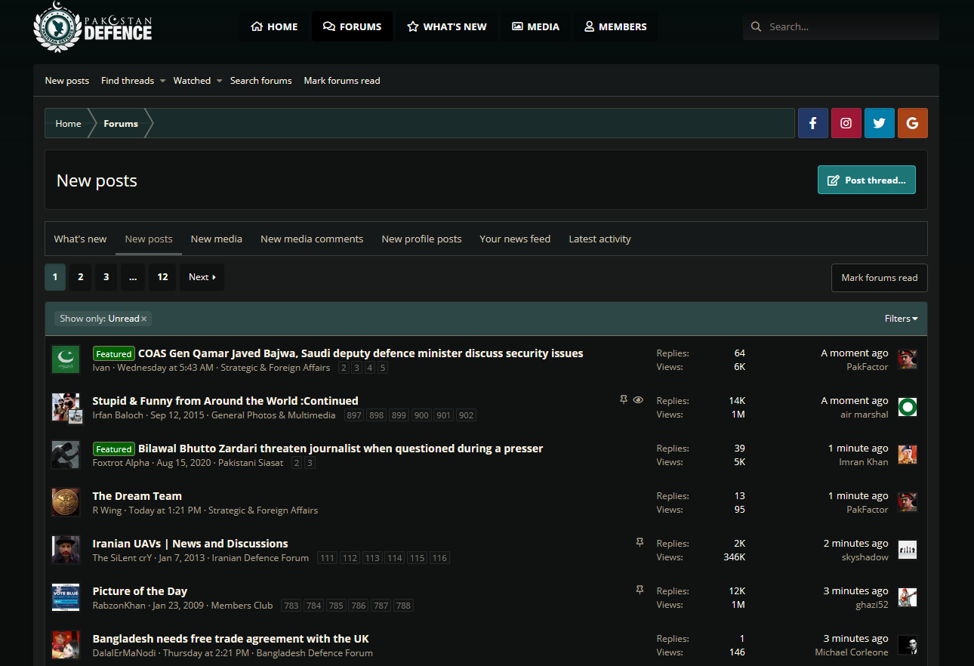The image size is (974, 666).
Task: Open the Bangladesh Defence Forum link
Action: [x=315, y=653]
